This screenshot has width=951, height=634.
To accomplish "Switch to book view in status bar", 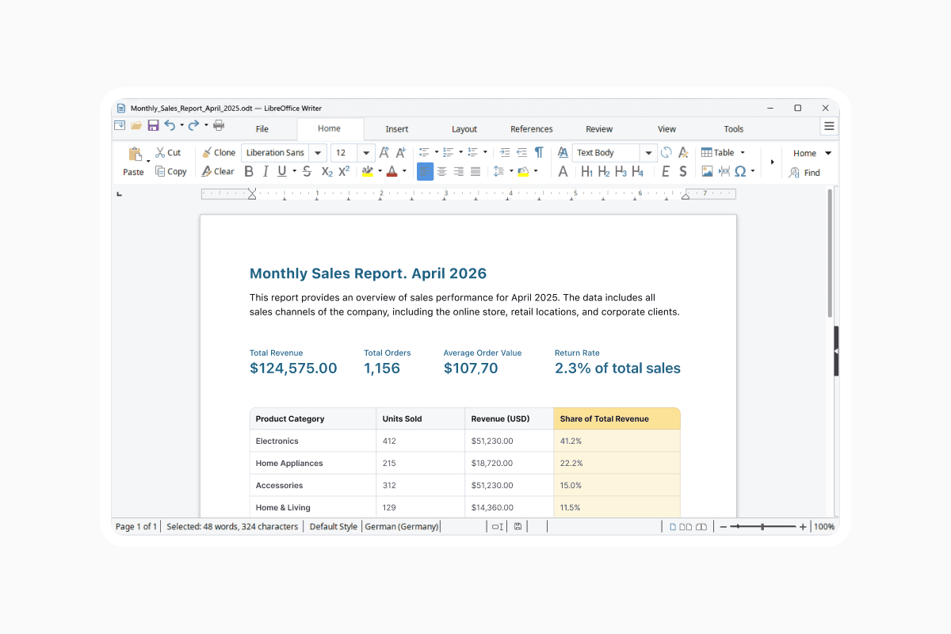I will click(701, 526).
